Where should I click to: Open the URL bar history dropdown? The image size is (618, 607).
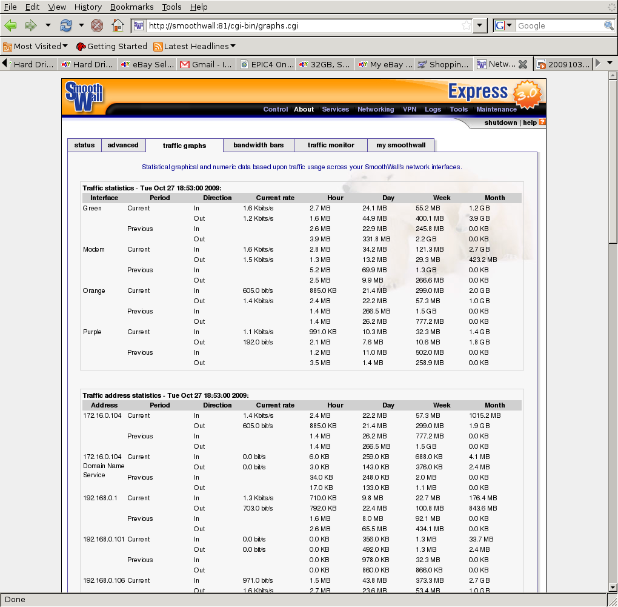[480, 25]
